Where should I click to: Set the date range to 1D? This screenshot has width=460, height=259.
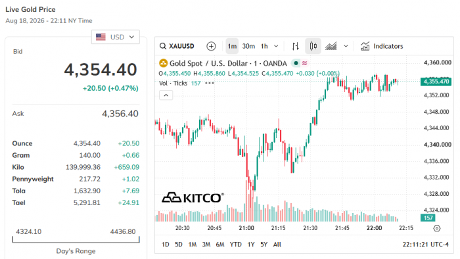tap(166, 245)
